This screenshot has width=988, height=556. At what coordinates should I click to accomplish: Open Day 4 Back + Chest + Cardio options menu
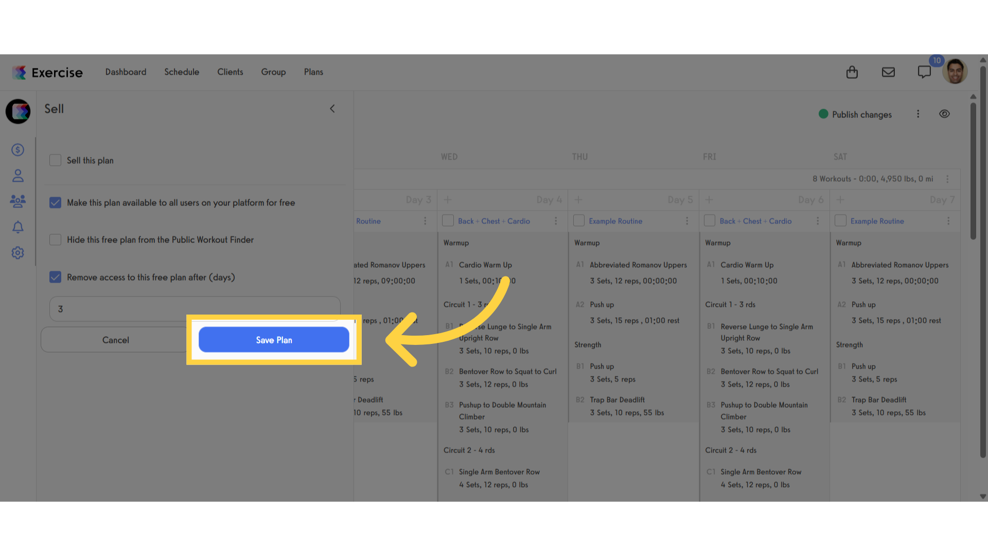coord(556,221)
